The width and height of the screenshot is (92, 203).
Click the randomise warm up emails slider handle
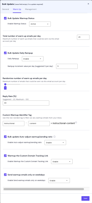point(5,84)
